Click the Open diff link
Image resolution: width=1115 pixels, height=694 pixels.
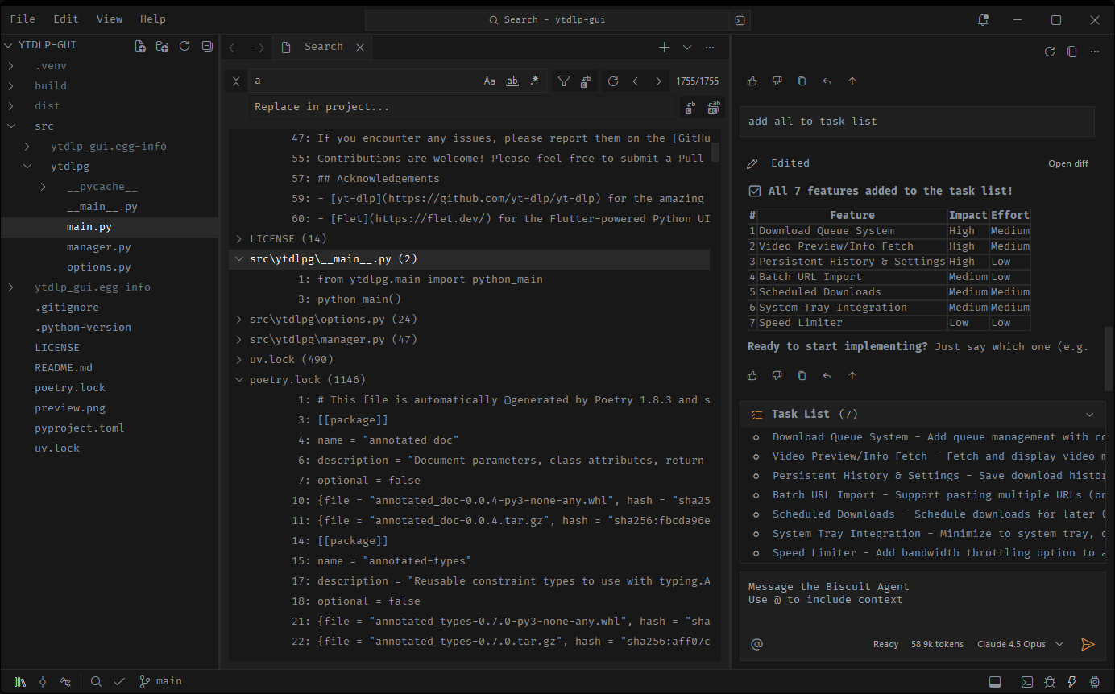coord(1067,163)
